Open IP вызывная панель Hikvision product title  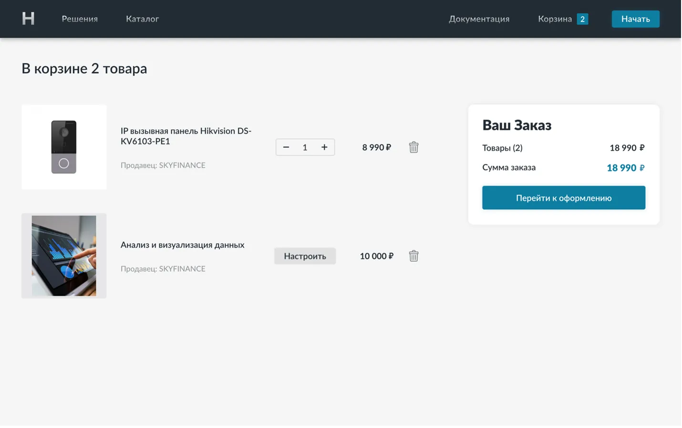click(x=186, y=136)
